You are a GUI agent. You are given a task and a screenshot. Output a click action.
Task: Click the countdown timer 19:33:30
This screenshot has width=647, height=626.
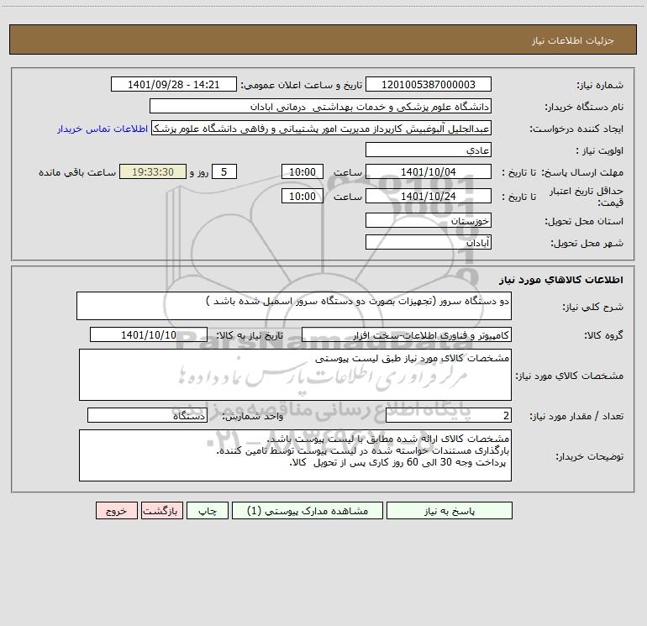pos(153,171)
